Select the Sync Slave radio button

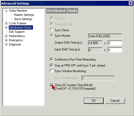[x=52, y=30]
